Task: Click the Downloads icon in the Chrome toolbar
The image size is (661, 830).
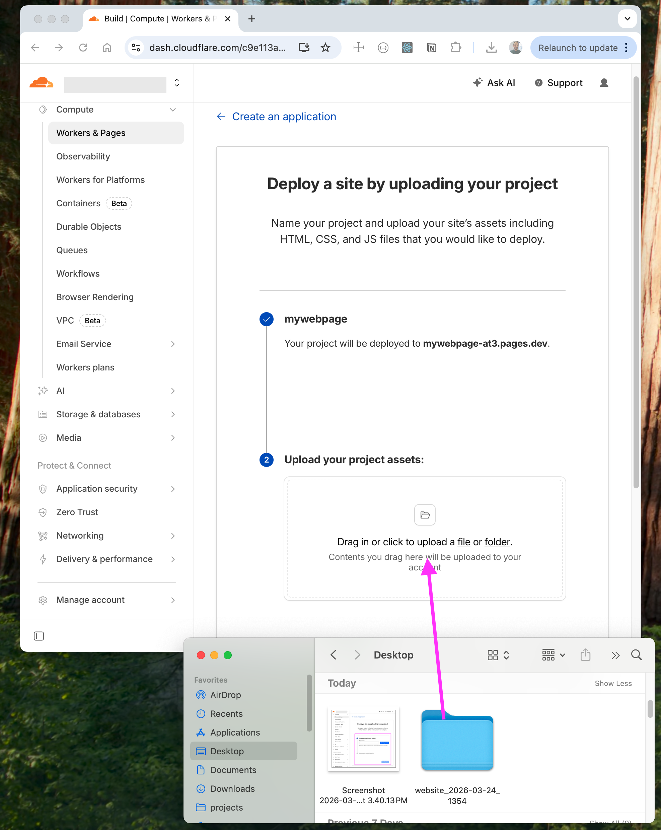Action: [x=492, y=48]
